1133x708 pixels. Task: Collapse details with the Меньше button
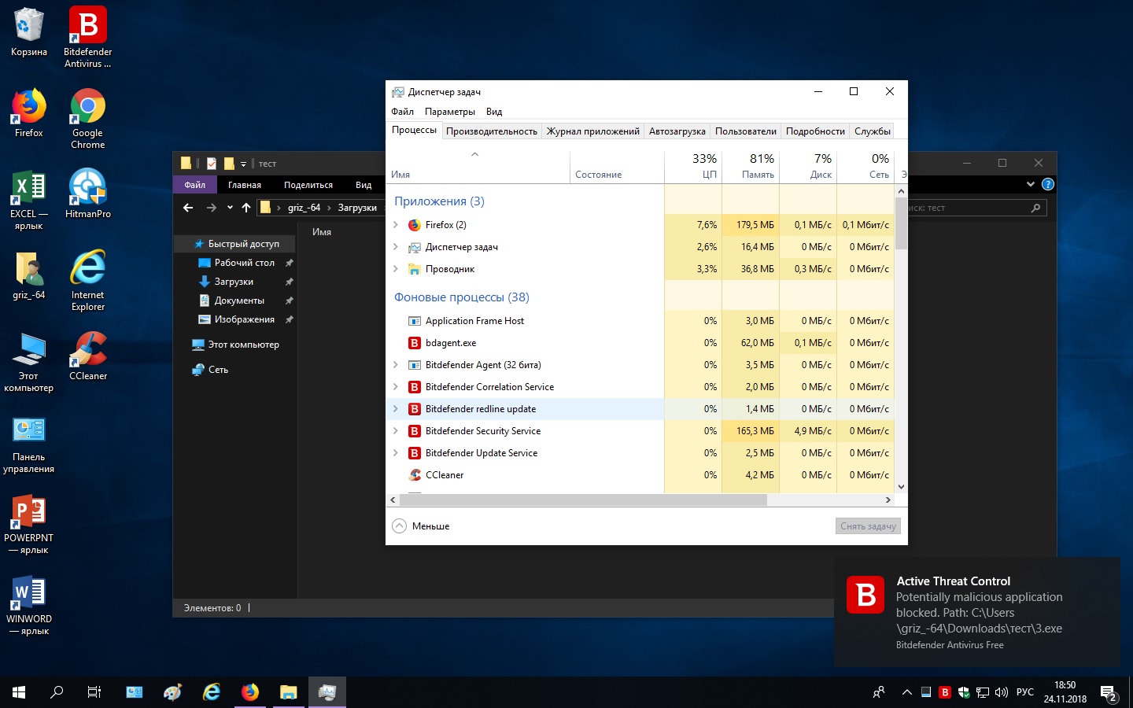click(x=422, y=526)
